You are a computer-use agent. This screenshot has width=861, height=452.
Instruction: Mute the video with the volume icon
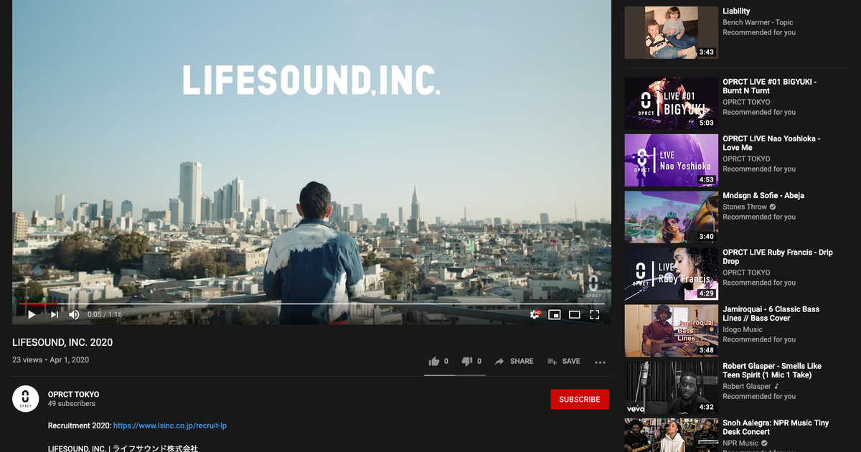tap(74, 314)
